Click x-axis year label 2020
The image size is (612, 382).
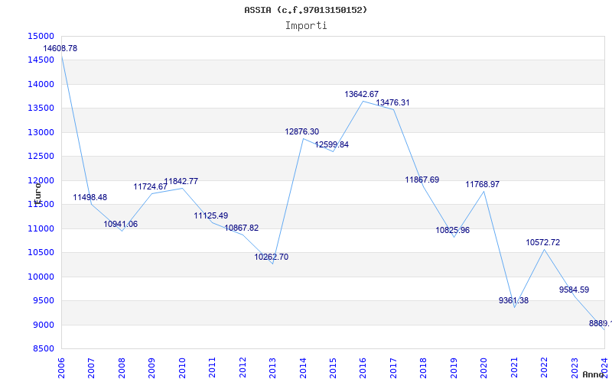click(484, 368)
